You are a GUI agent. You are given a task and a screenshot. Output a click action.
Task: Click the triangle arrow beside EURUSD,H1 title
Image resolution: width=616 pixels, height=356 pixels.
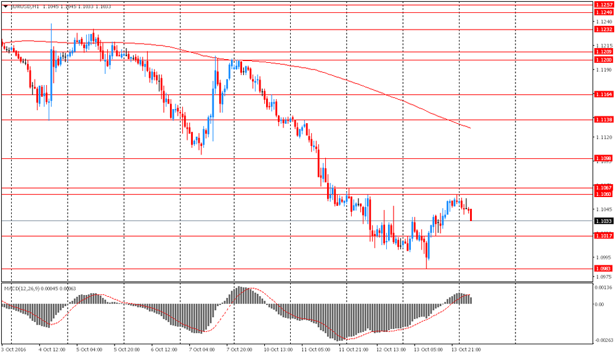[5, 7]
